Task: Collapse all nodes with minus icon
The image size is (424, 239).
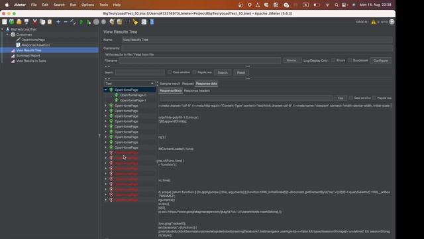Action: tap(66, 22)
